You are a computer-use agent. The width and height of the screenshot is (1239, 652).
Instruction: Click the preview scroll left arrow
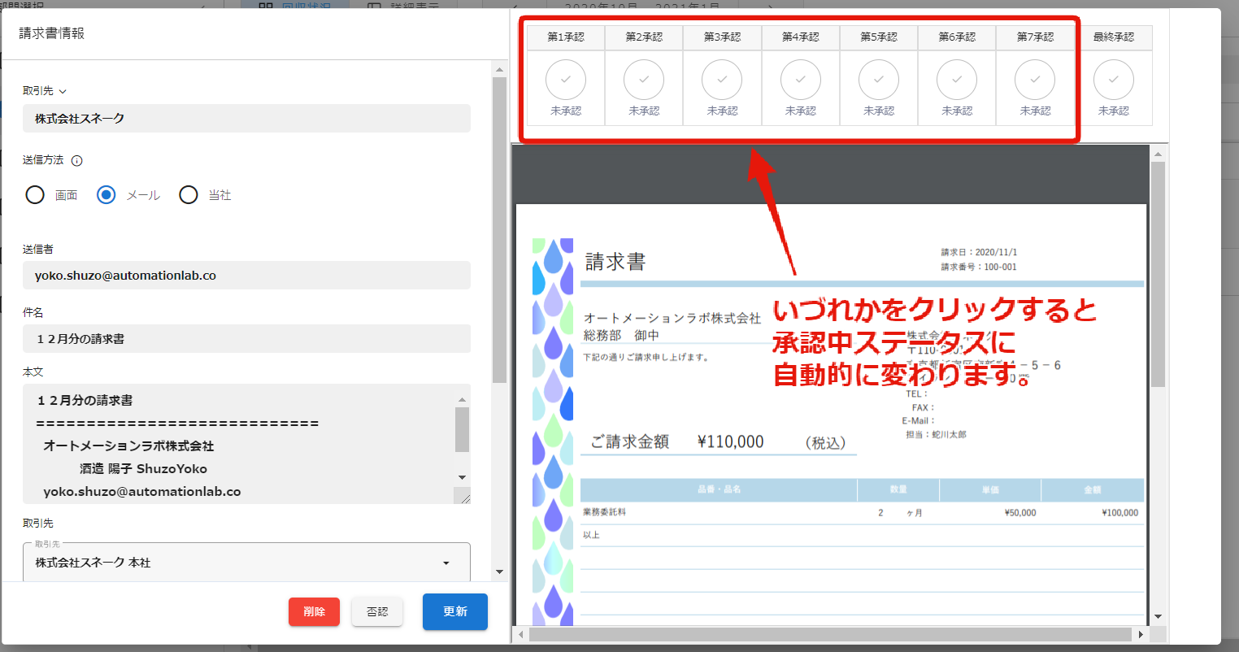point(520,634)
